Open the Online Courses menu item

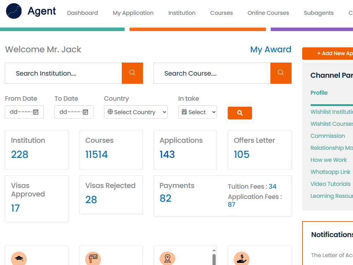tap(268, 13)
